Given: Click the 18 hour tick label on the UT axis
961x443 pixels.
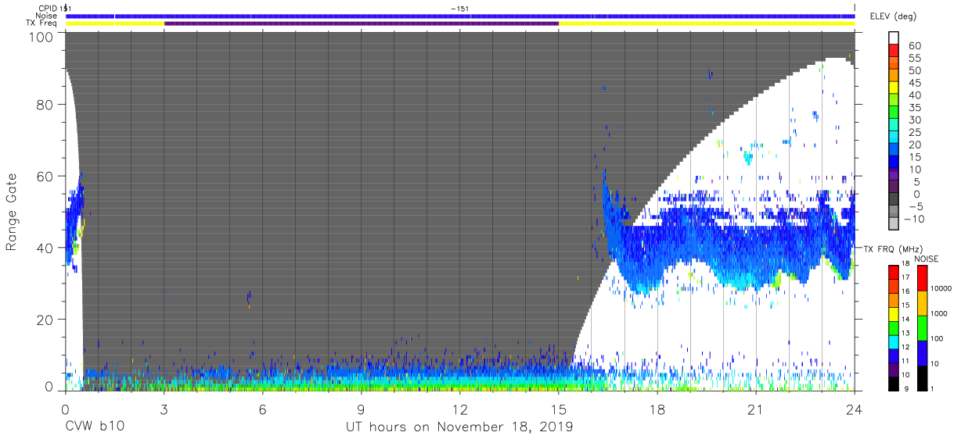Looking at the screenshot, I should point(657,409).
